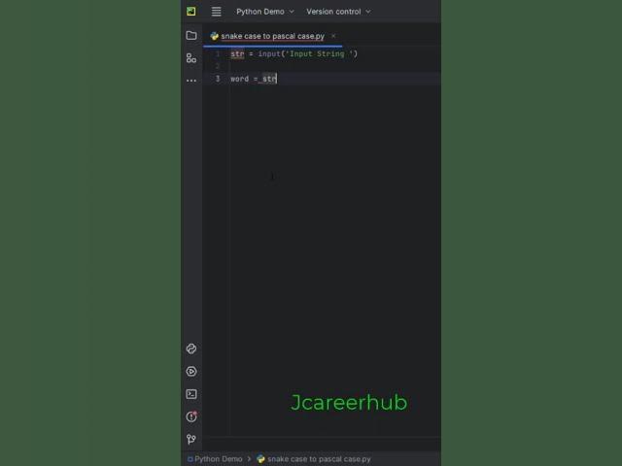The width and height of the screenshot is (622, 466).
Task: Click line number 3 in the gutter
Action: (218, 79)
